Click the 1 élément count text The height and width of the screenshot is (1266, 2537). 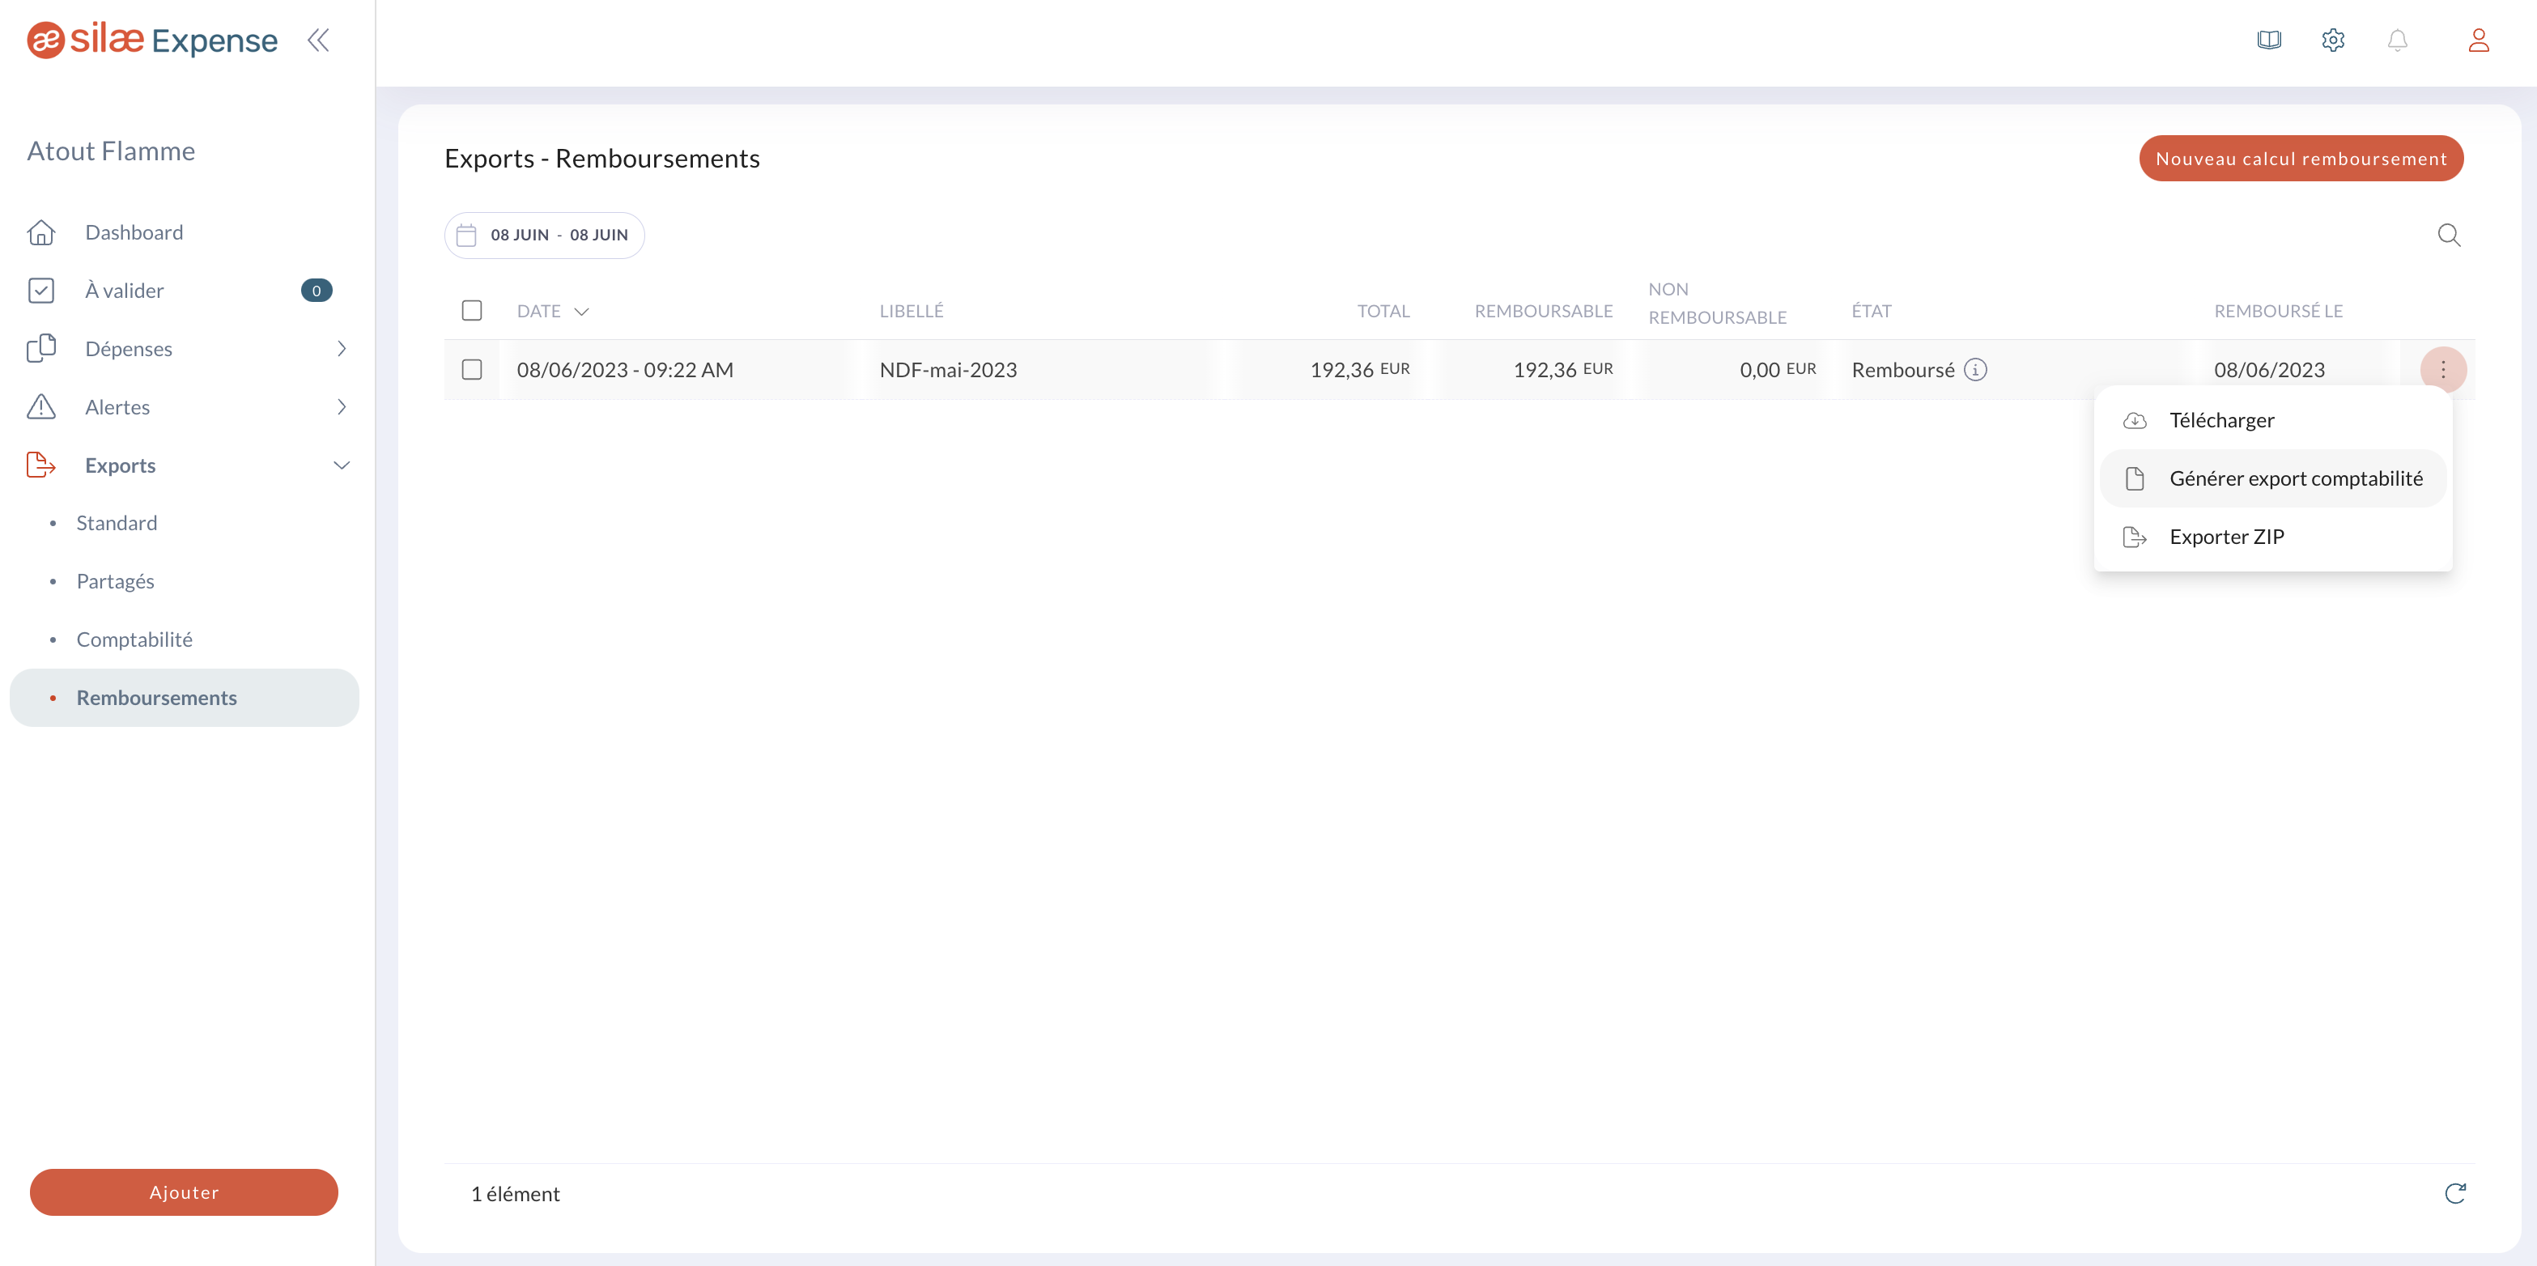[x=515, y=1194]
